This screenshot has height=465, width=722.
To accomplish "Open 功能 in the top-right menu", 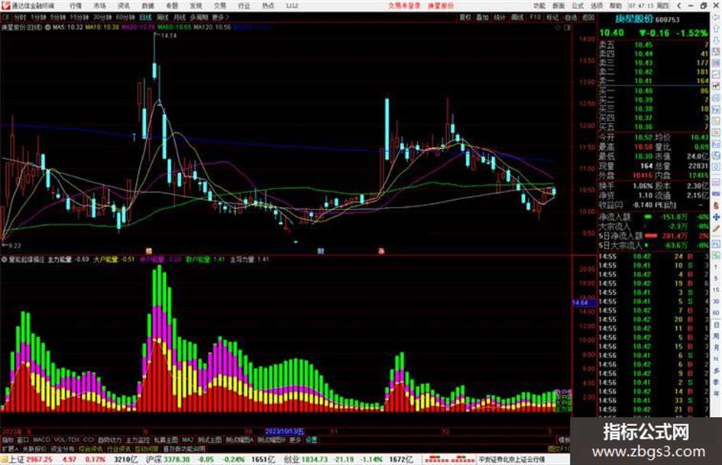I will click(539, 6).
